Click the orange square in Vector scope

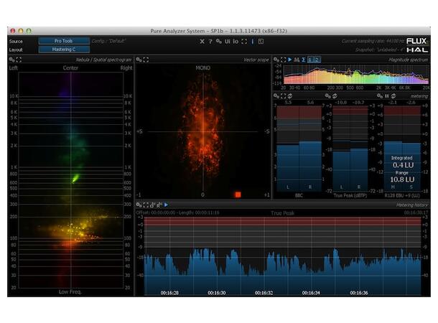tap(238, 195)
